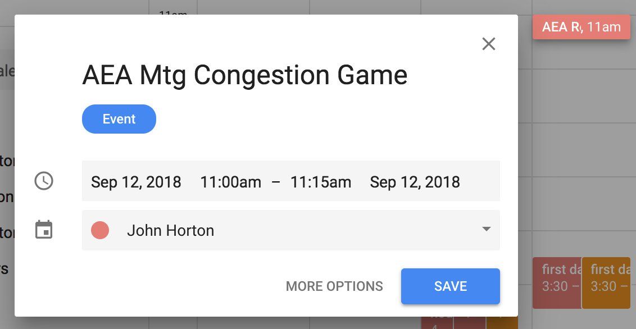This screenshot has height=329, width=636.
Task: Change the 11:15am end time
Action: tap(321, 182)
